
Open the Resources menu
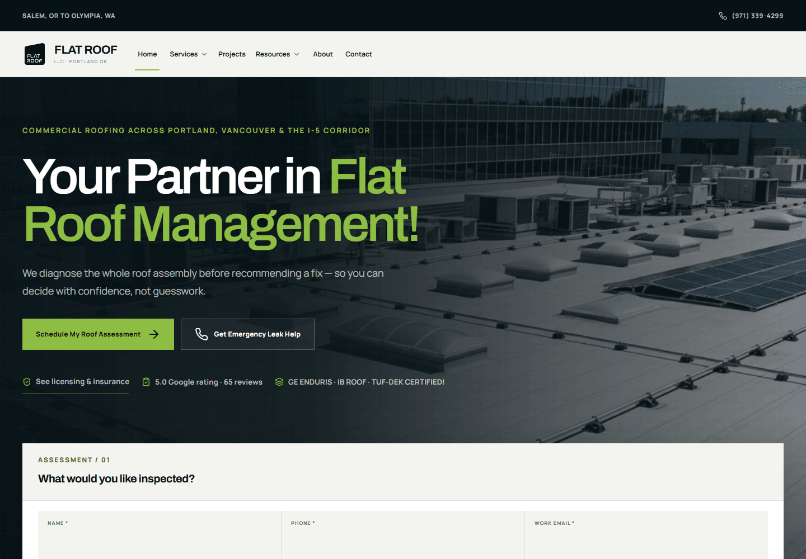point(273,54)
